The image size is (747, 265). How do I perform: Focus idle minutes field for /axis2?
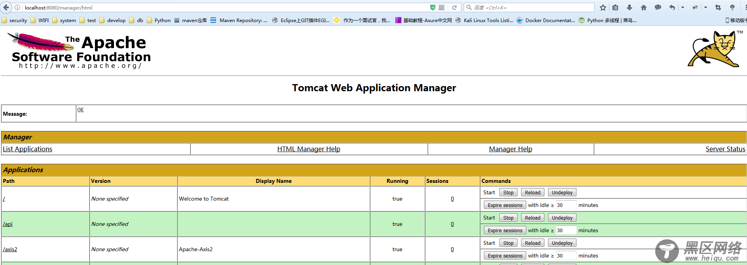(x=566, y=256)
